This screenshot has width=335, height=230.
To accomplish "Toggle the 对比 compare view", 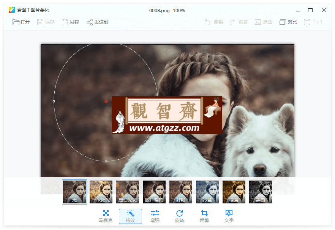I will pyautogui.click(x=288, y=22).
